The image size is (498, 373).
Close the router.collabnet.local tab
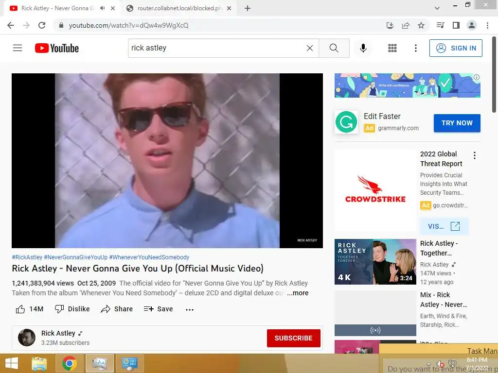click(x=229, y=9)
